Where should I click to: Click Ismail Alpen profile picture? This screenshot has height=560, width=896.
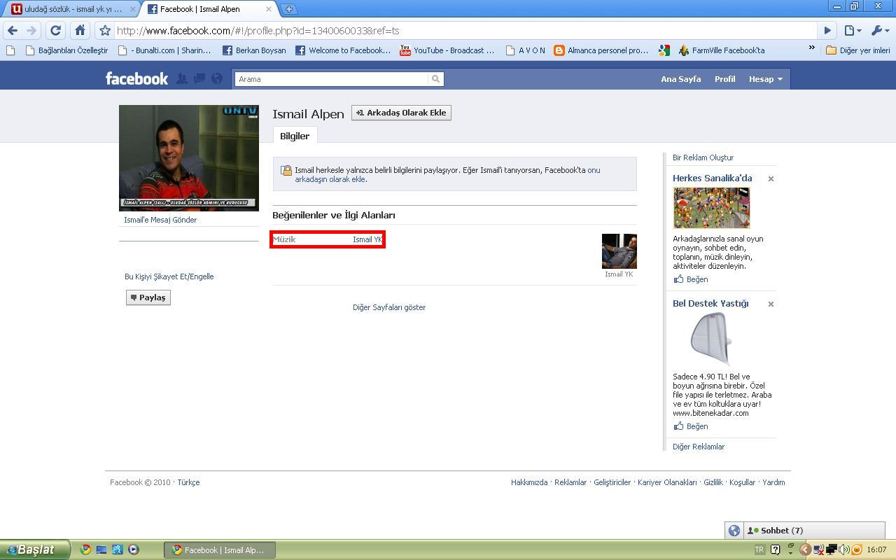tap(189, 158)
